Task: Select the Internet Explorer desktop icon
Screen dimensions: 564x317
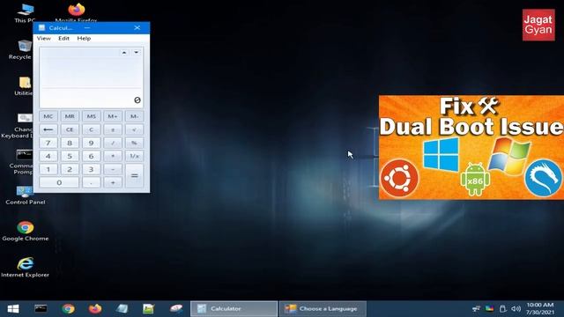Action: click(x=26, y=268)
